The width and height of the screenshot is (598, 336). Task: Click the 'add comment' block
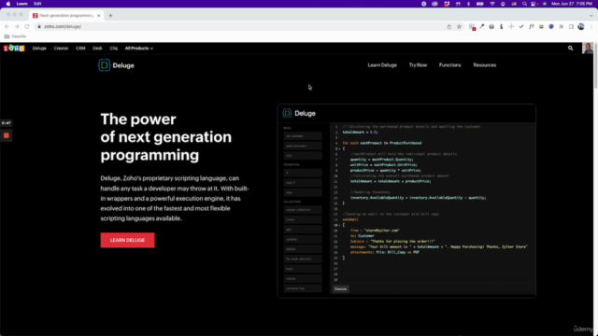click(303, 146)
